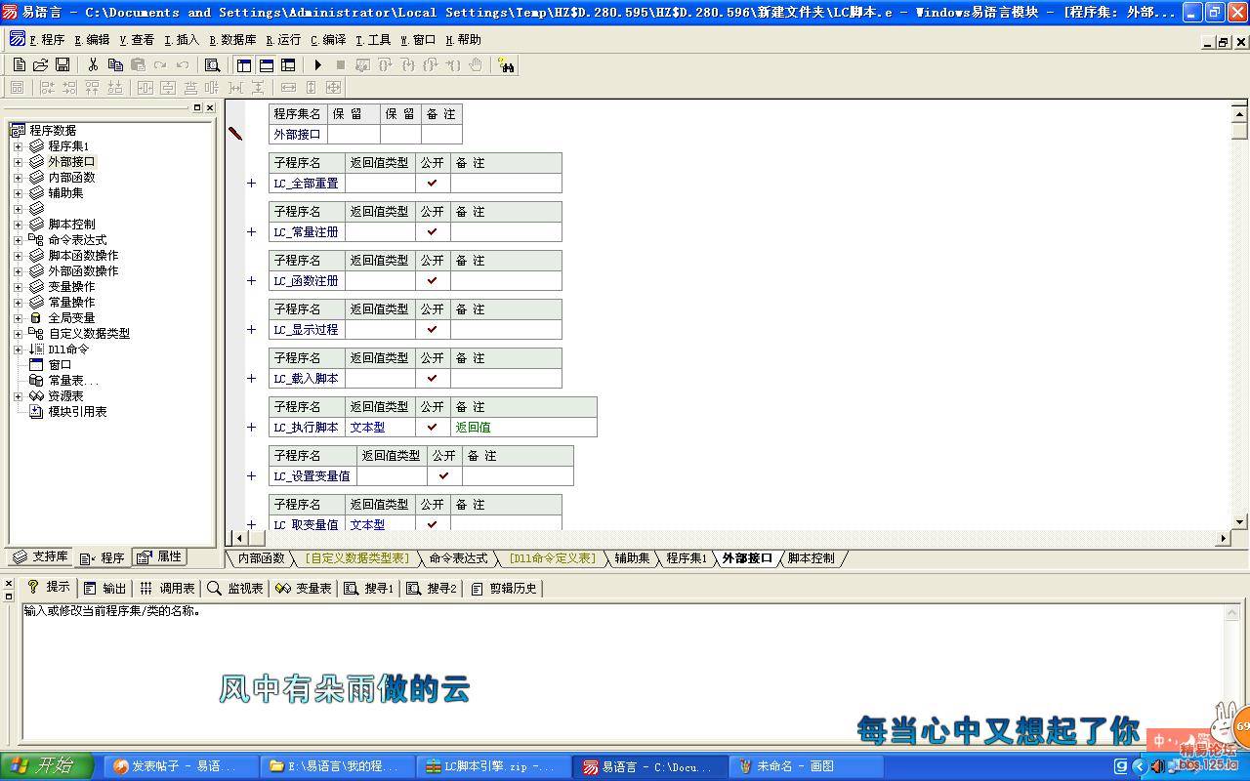
Task: Expand 变量操作 tree node
Action: [18, 286]
